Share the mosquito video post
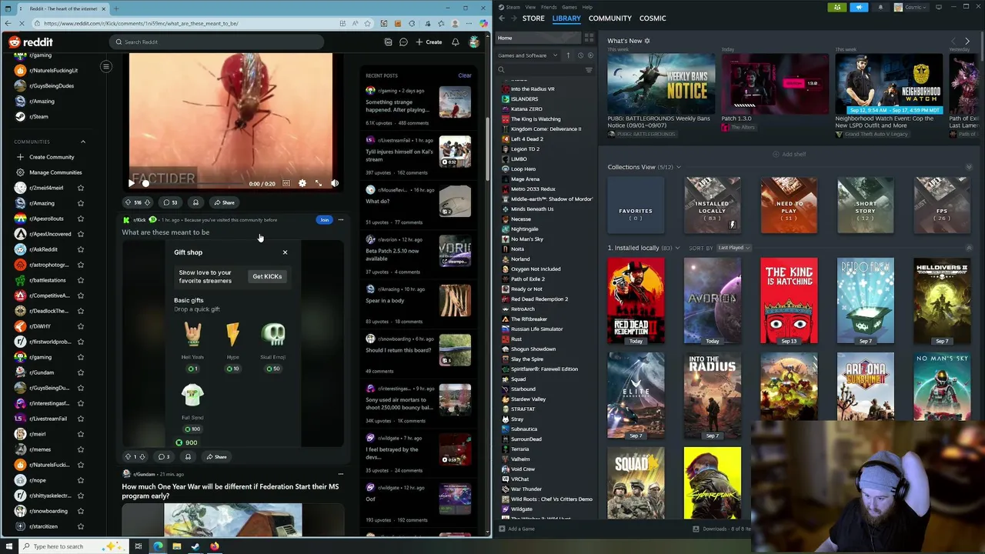Image resolution: width=985 pixels, height=554 pixels. pos(225,202)
